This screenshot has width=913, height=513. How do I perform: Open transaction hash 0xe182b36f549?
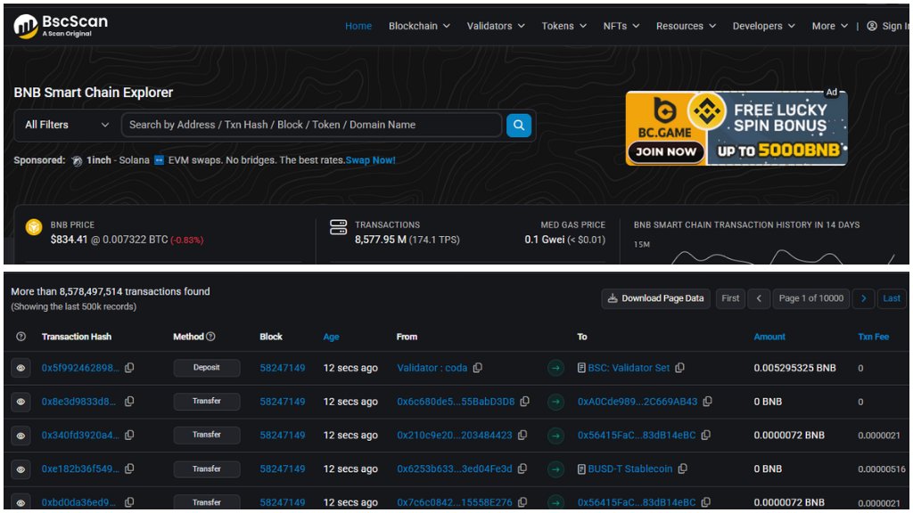click(x=80, y=468)
